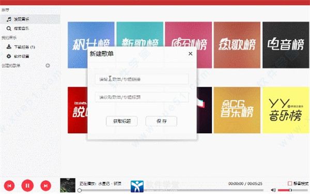Seek using the playback progress slider
This screenshot has height=194, width=310.
tap(171, 190)
